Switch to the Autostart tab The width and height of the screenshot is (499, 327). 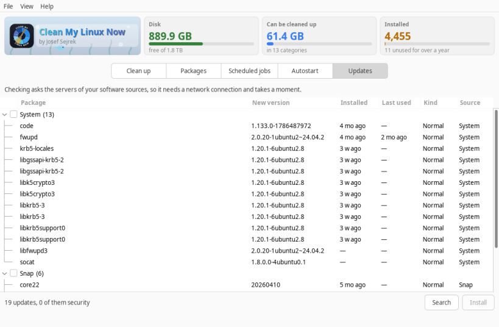pyautogui.click(x=305, y=71)
